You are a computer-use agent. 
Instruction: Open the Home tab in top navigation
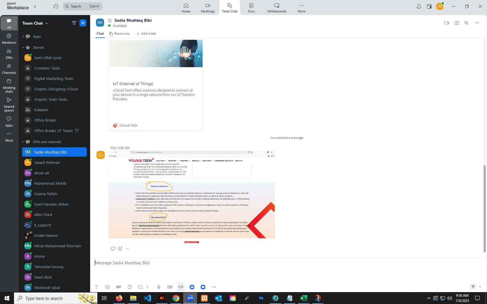[x=186, y=8]
